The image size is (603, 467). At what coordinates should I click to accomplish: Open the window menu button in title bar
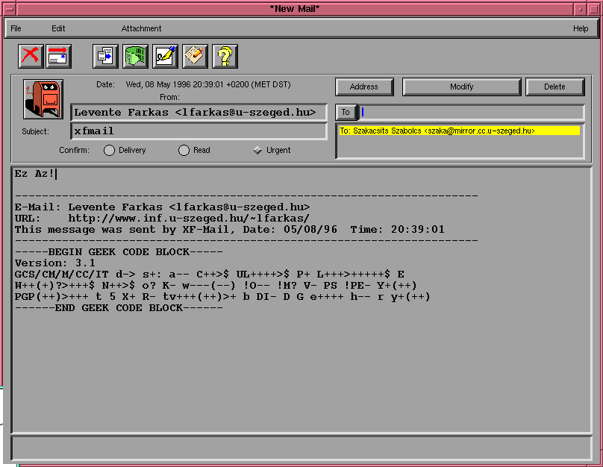[10, 9]
